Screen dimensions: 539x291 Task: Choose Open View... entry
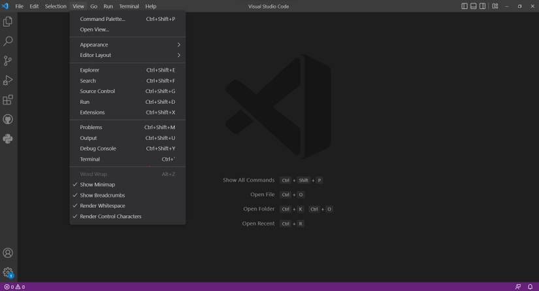[x=127, y=29]
